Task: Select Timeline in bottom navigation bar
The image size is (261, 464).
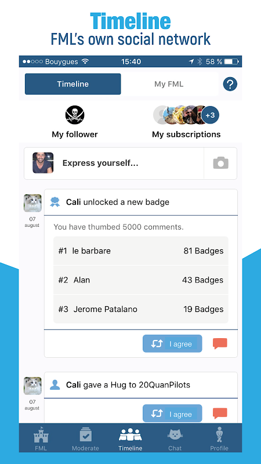Action: pos(130,439)
